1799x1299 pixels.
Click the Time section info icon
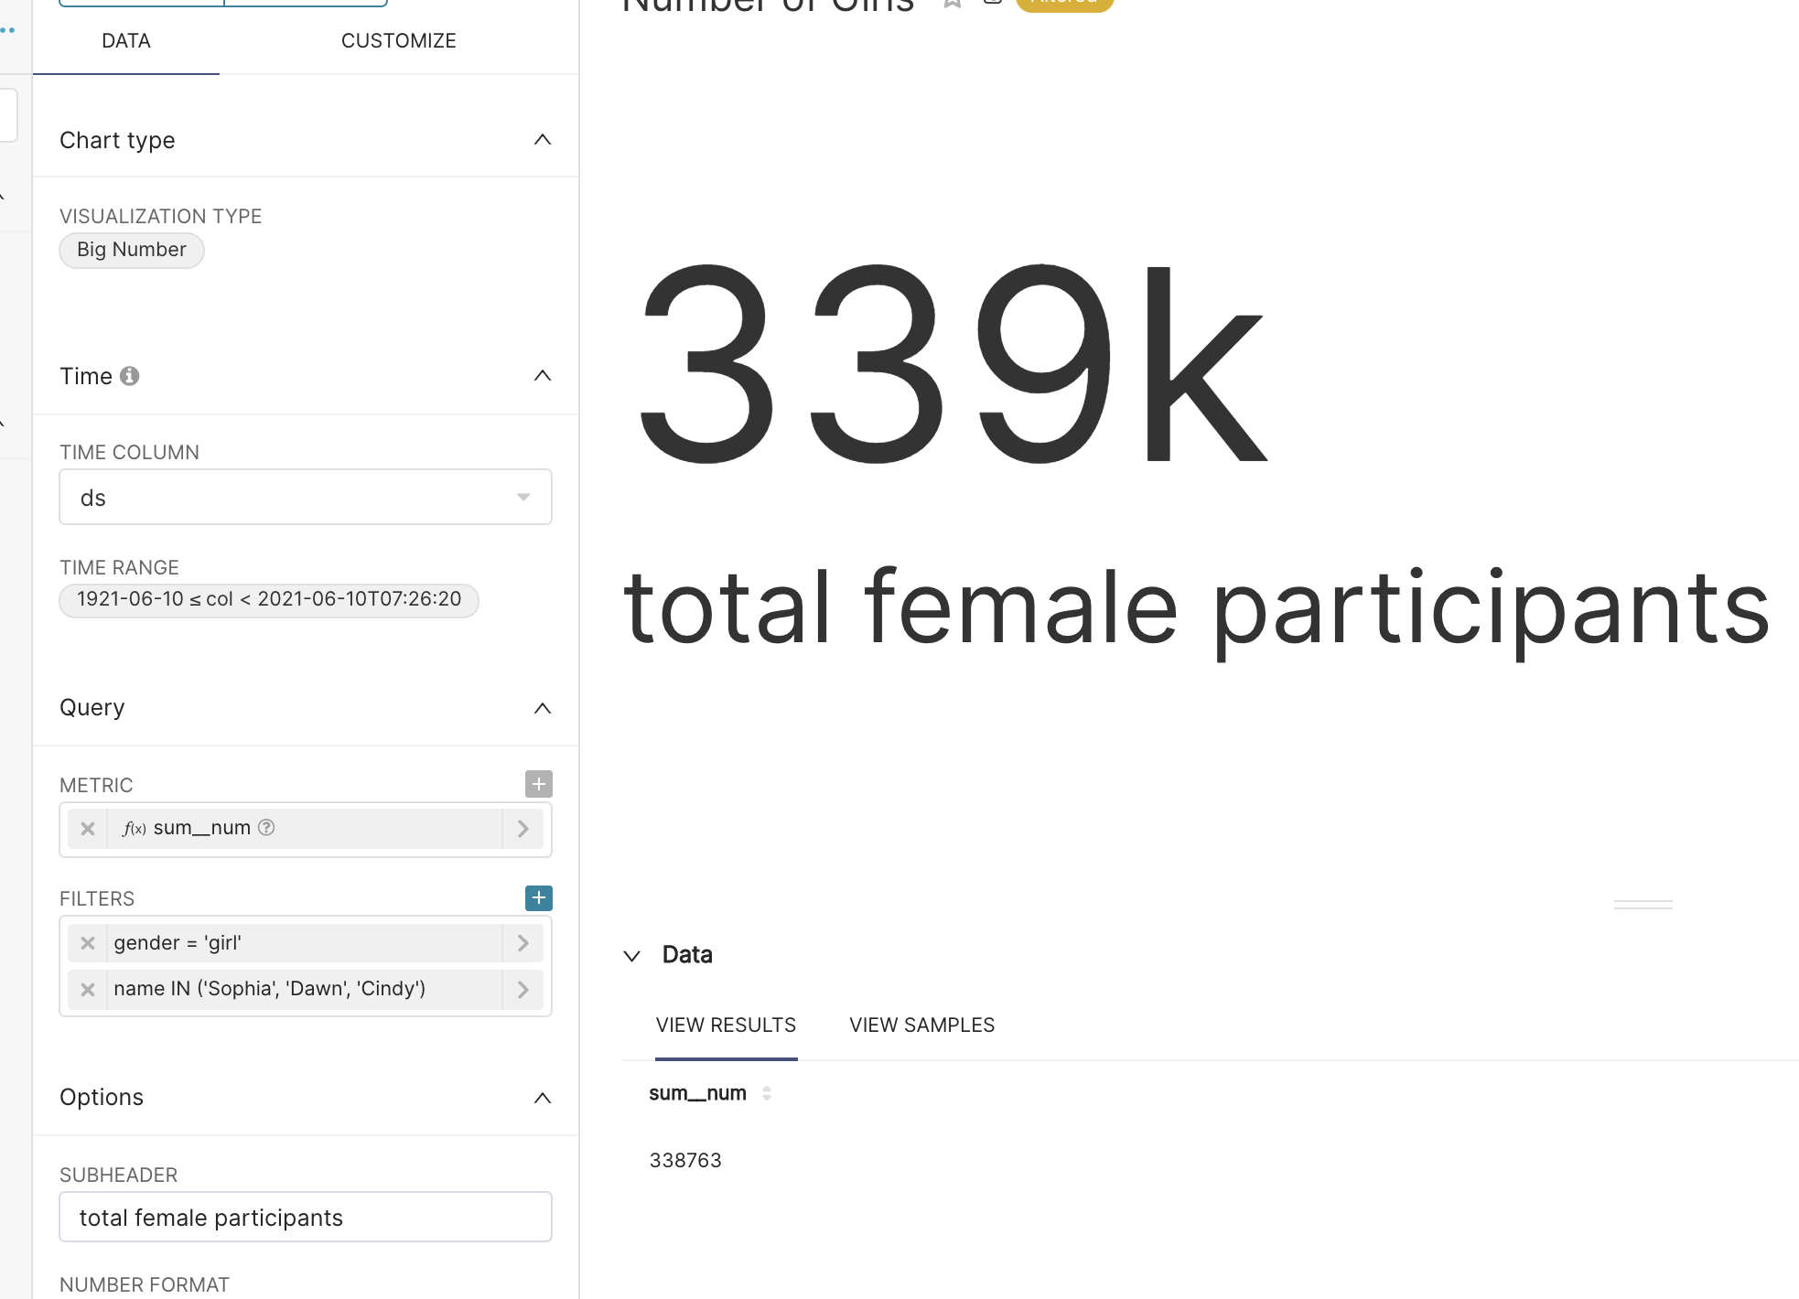click(130, 376)
